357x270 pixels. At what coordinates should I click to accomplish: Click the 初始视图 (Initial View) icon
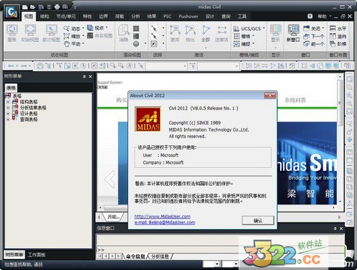point(30,32)
